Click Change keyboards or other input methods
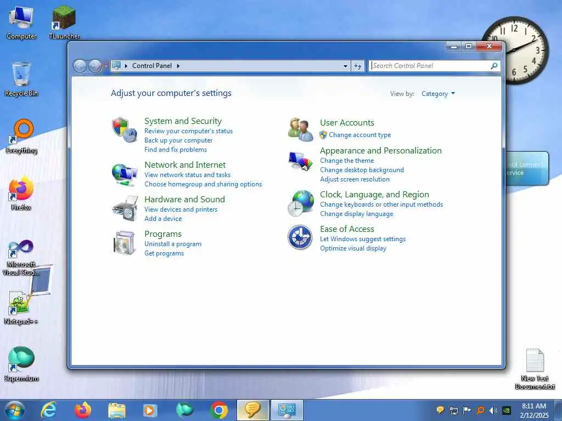This screenshot has height=421, width=562. click(x=381, y=204)
